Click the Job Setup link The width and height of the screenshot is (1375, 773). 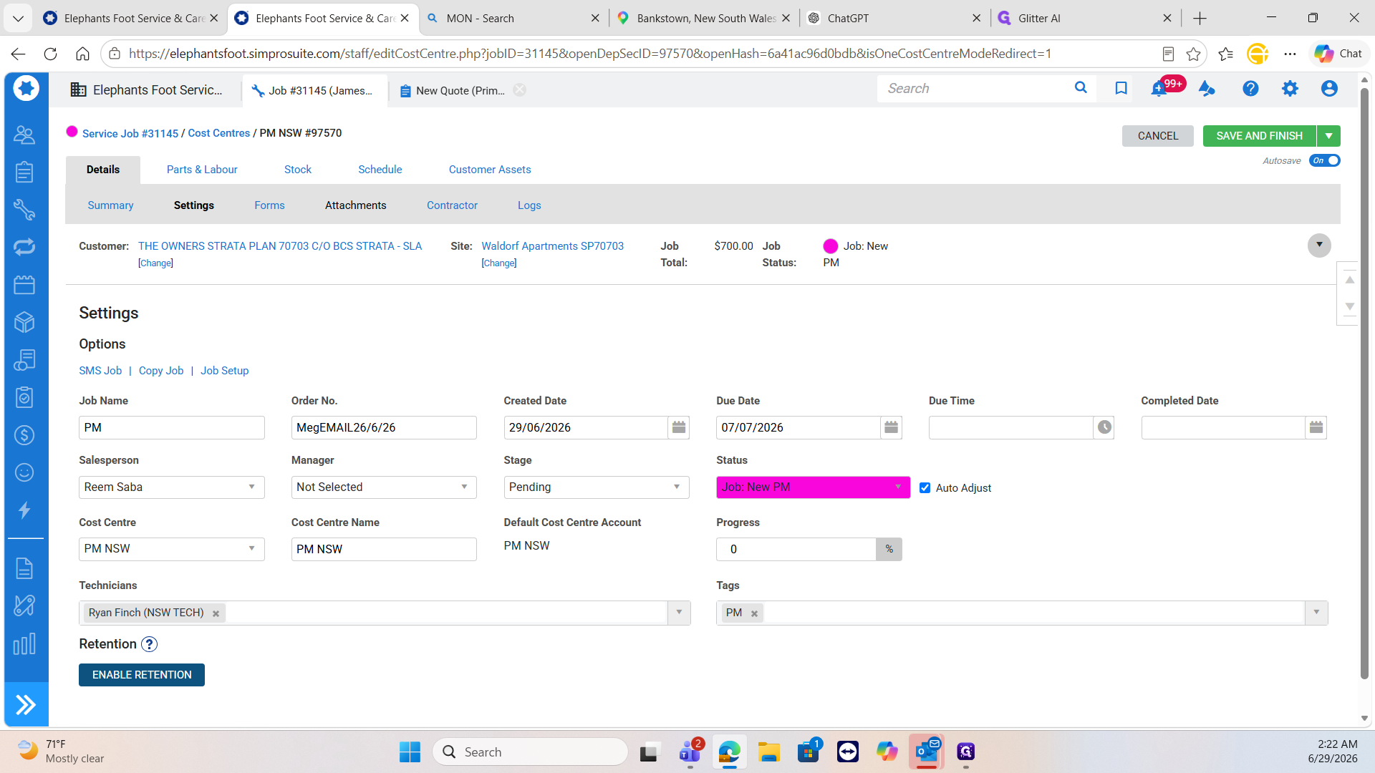(225, 371)
